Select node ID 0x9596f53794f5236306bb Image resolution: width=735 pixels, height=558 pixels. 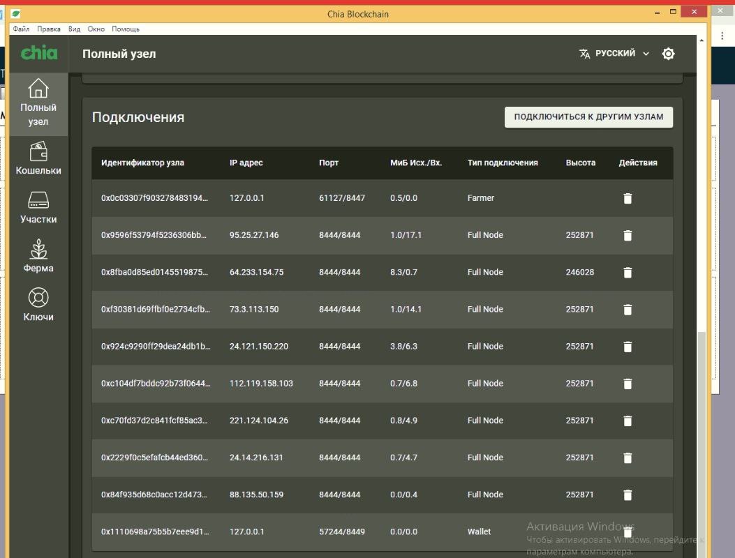(x=154, y=235)
